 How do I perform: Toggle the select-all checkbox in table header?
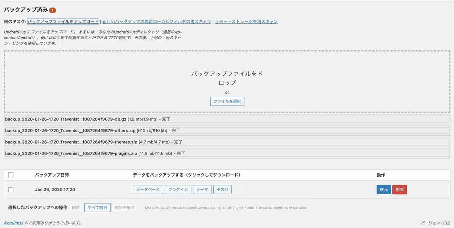pyautogui.click(x=11, y=175)
